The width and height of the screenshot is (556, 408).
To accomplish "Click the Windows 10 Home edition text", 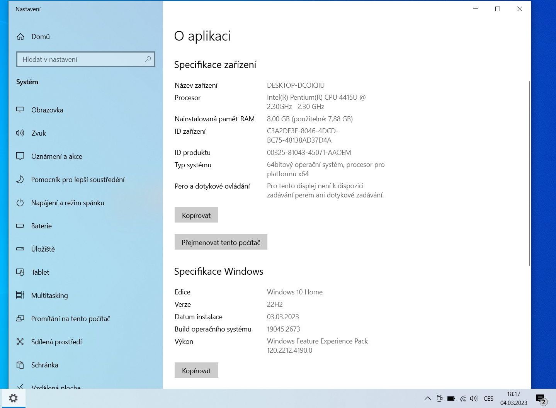I will [295, 292].
